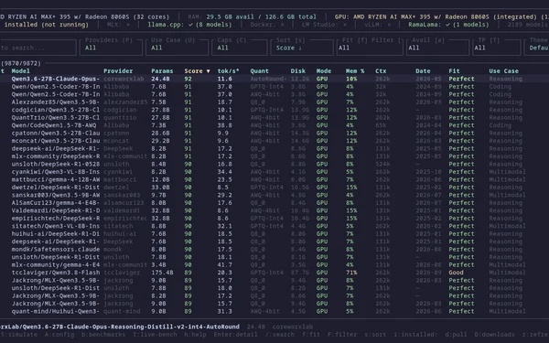
Task: Click the vLLM unavailable status entry
Action: pyautogui.click(x=377, y=25)
